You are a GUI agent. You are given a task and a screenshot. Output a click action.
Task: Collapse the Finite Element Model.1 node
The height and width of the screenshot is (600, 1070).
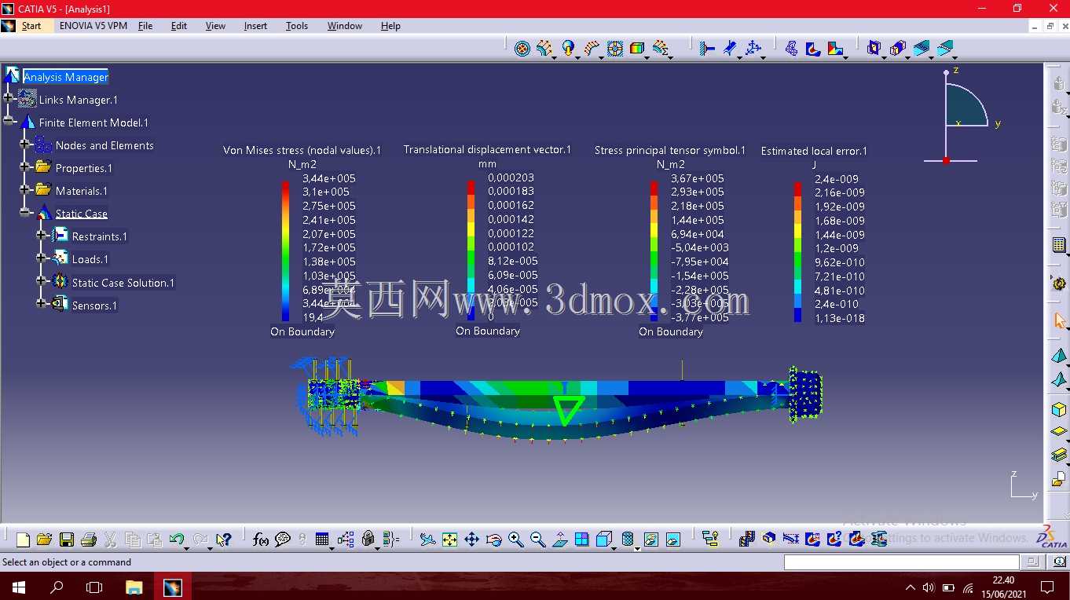point(9,122)
